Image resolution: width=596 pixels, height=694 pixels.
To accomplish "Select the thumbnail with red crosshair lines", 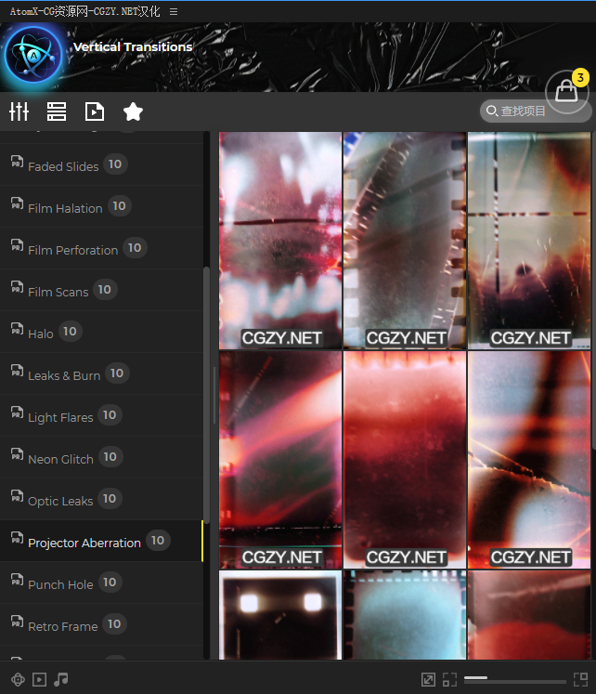I will click(529, 241).
